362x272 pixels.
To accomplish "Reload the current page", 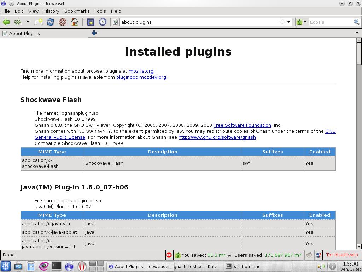I will [51, 22].
